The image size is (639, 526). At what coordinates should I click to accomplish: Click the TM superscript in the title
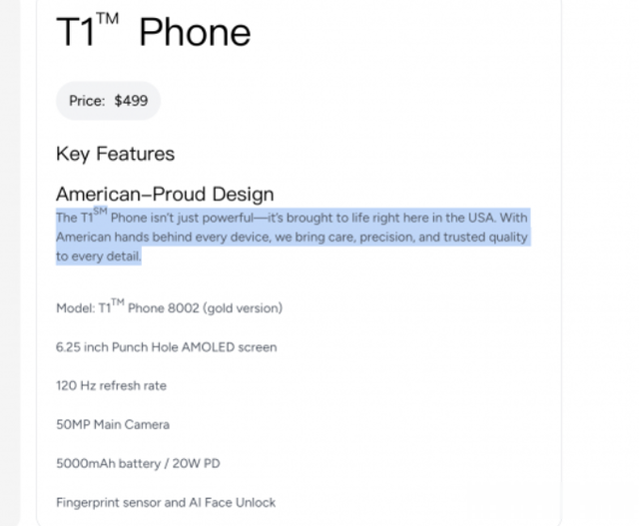108,19
